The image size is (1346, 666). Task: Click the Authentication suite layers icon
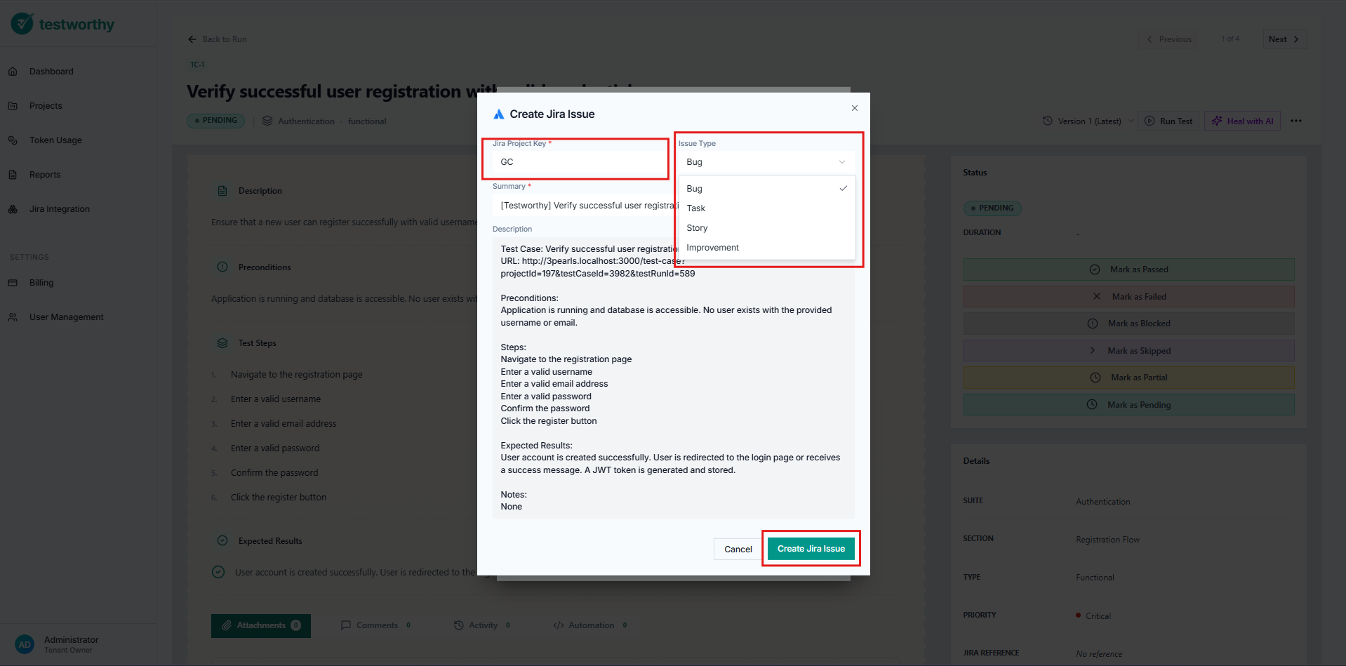pos(267,121)
